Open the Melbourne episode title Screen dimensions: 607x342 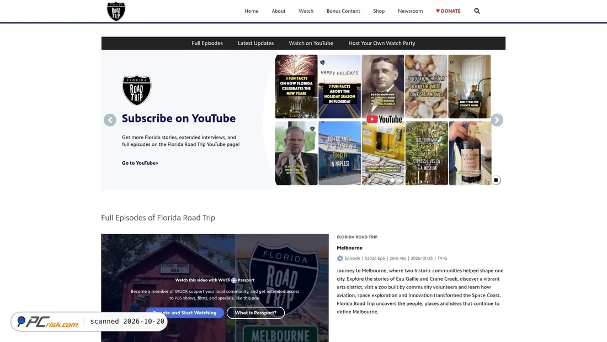coord(349,248)
